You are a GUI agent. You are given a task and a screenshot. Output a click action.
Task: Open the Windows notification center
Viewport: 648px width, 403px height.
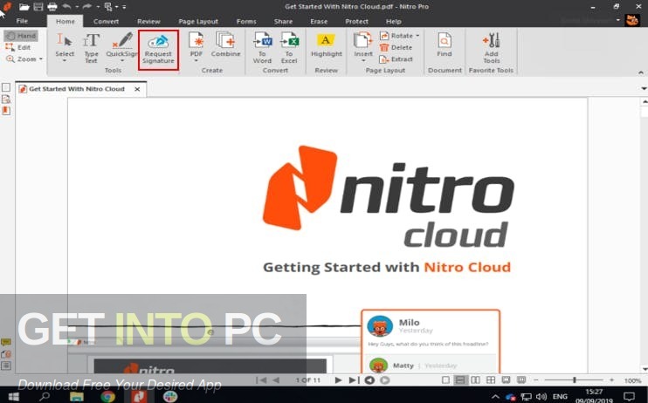[x=629, y=397]
